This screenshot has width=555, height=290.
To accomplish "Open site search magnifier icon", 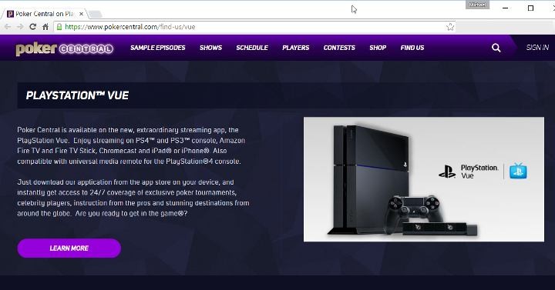I will [496, 48].
